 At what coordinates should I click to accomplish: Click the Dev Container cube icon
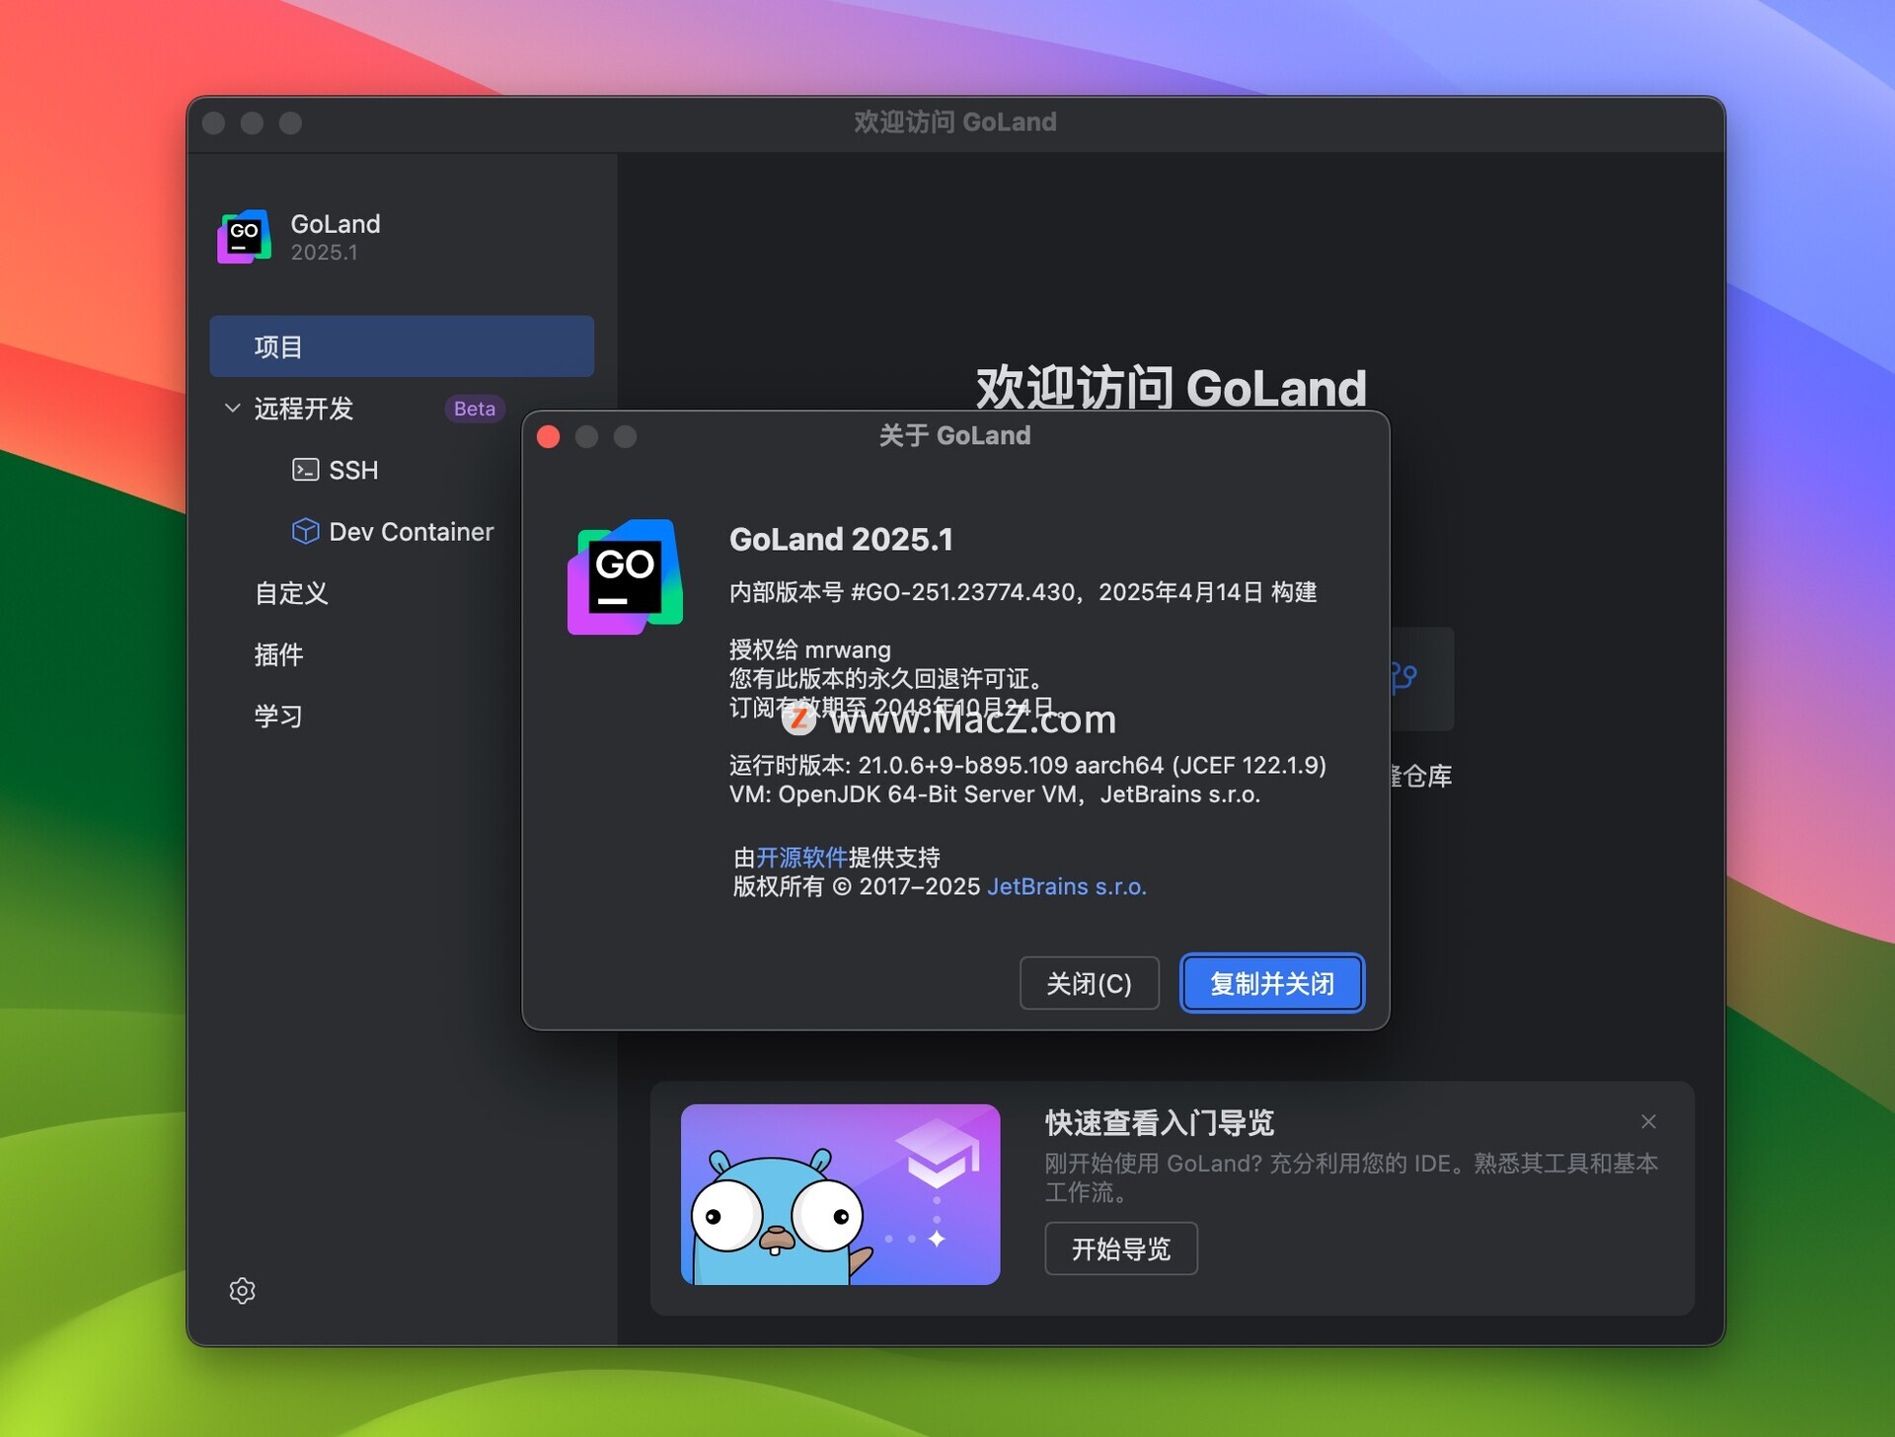[305, 531]
